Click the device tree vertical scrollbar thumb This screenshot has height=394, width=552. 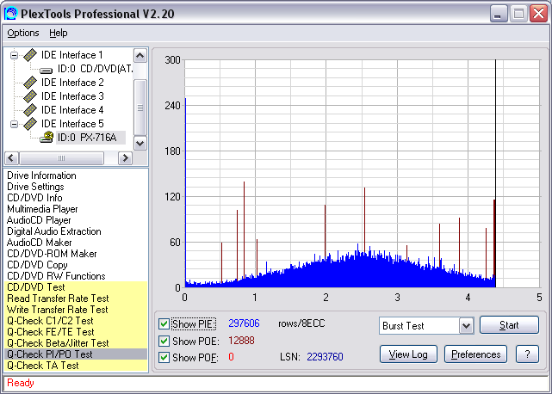(140, 108)
